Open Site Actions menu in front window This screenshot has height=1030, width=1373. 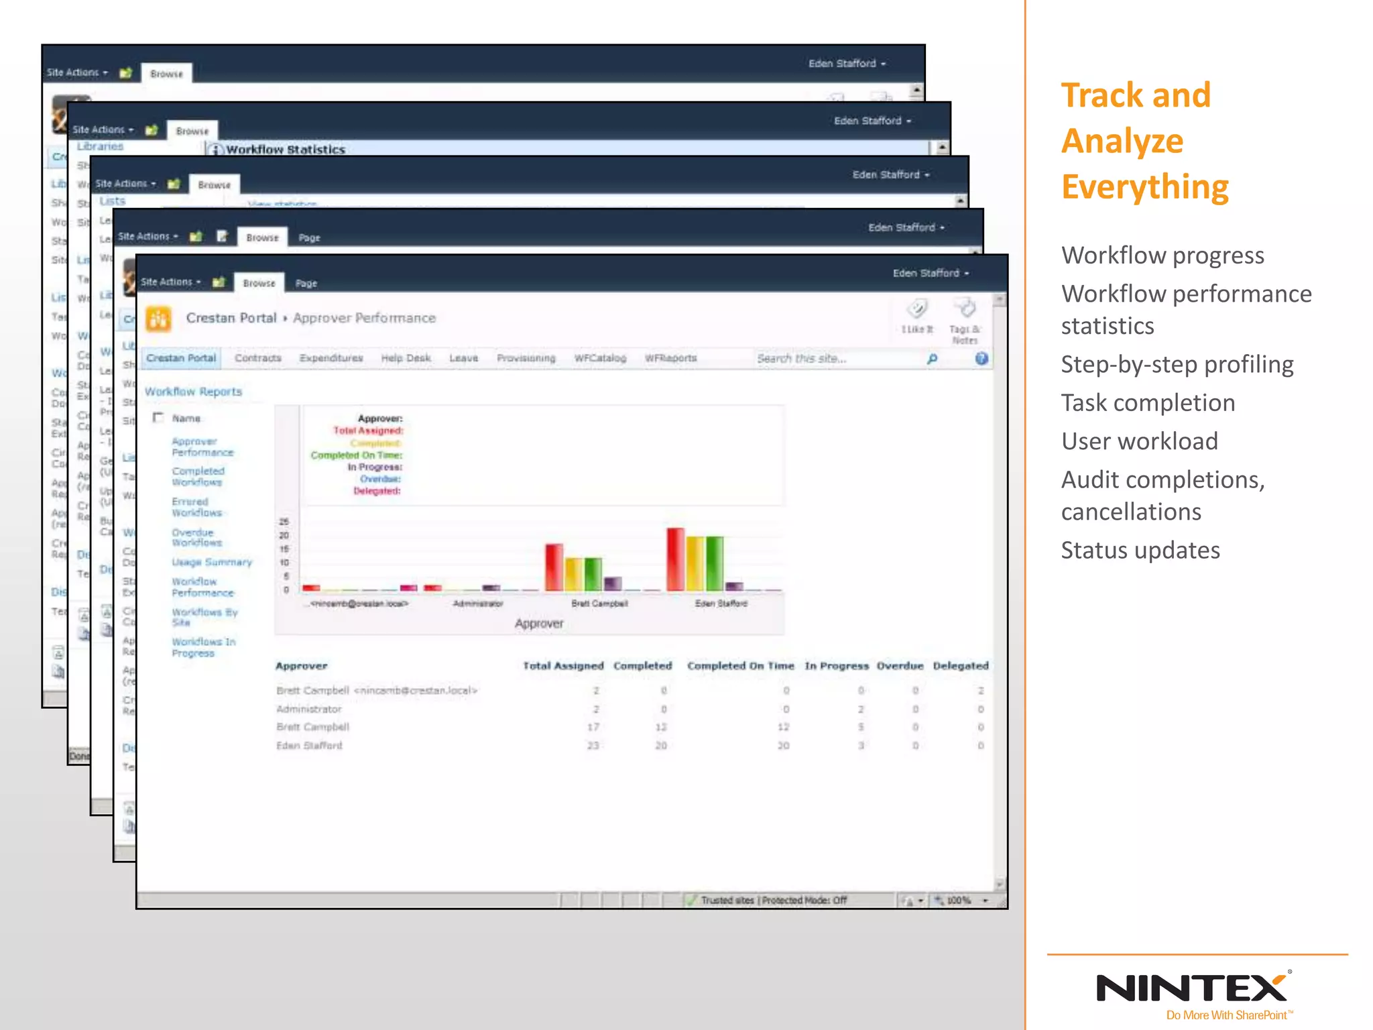click(171, 282)
